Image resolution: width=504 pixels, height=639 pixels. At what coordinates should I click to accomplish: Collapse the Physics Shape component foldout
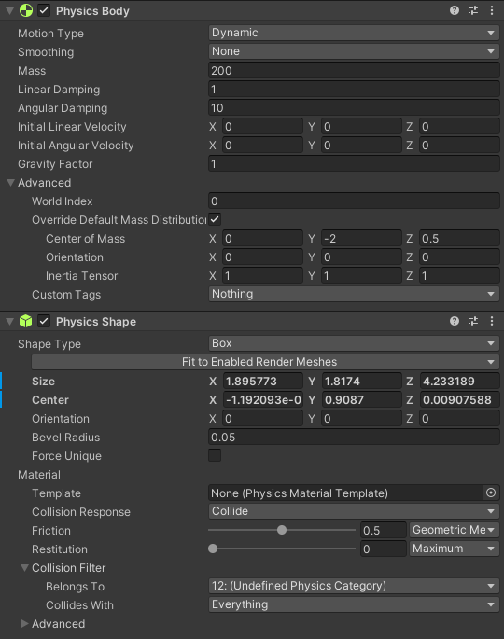(x=9, y=322)
